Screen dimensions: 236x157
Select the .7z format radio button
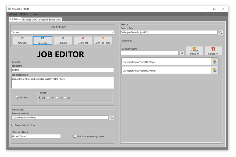point(57,98)
